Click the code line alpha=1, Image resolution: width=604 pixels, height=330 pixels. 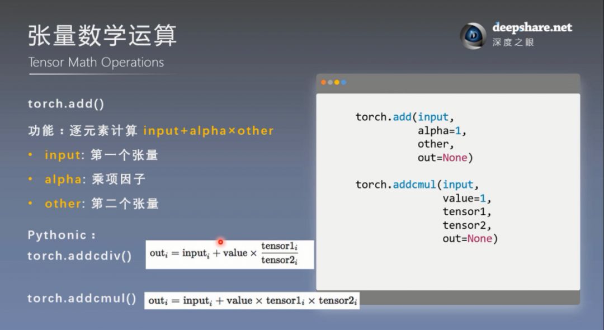point(442,131)
